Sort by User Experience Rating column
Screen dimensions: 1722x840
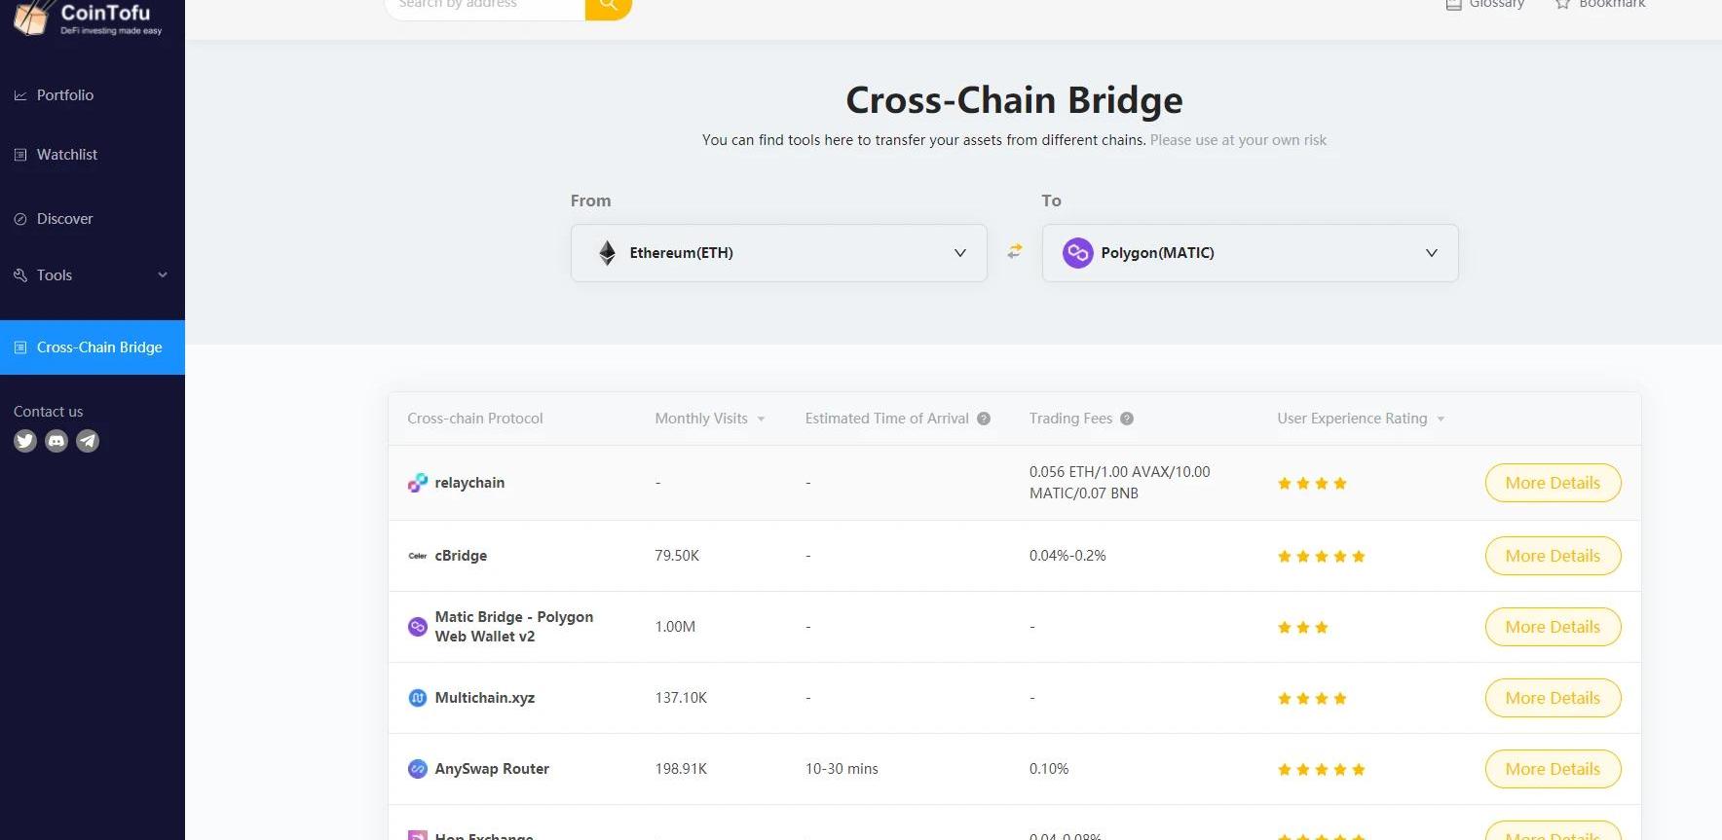pyautogui.click(x=1360, y=419)
